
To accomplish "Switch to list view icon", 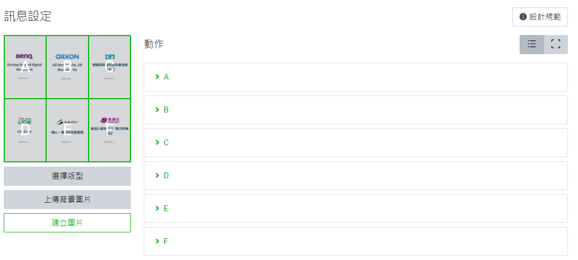I will point(532,44).
